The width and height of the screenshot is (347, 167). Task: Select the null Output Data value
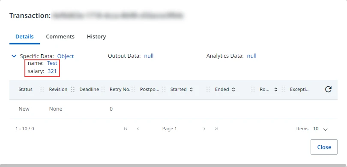tap(149, 56)
